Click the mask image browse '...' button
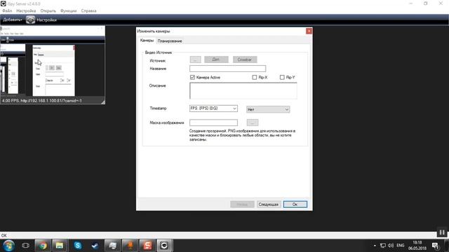The image size is (449, 252). click(x=253, y=122)
